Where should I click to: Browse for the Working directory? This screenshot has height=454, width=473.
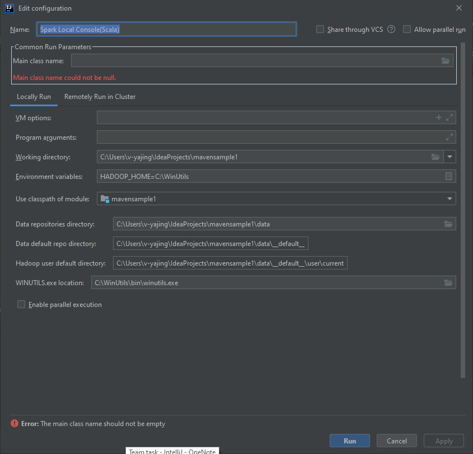pyautogui.click(x=435, y=157)
